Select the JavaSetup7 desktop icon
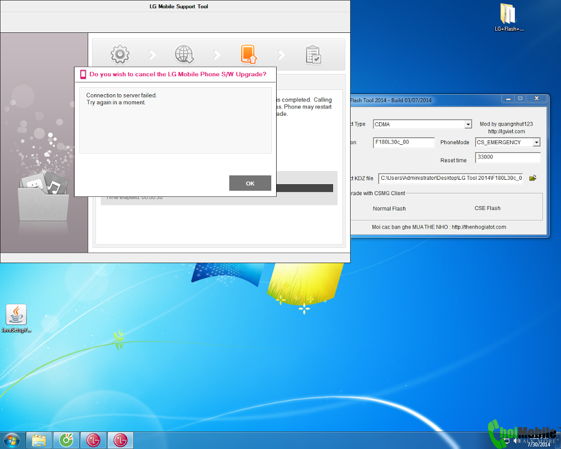561x449 pixels. click(x=16, y=319)
